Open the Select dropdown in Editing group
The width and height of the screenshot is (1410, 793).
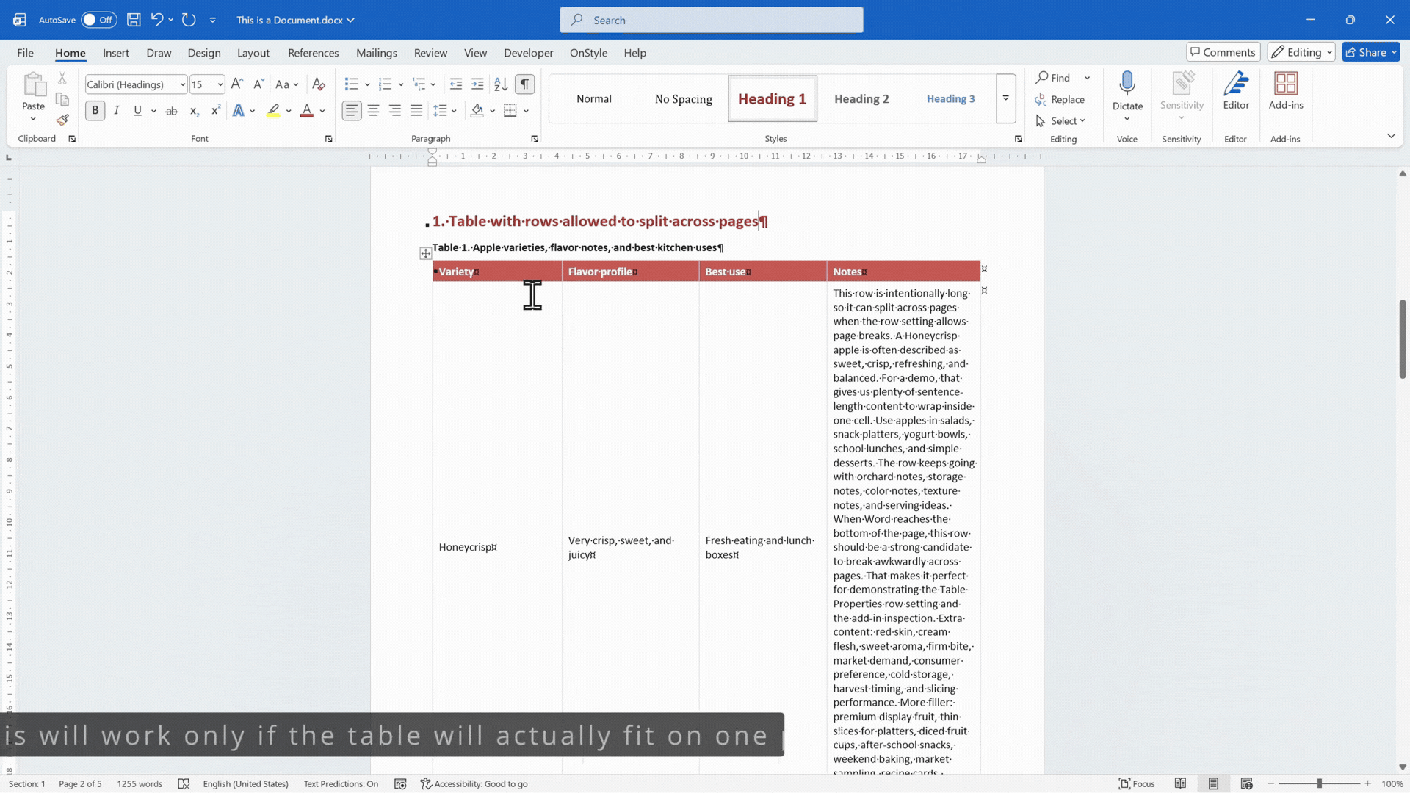click(x=1060, y=121)
